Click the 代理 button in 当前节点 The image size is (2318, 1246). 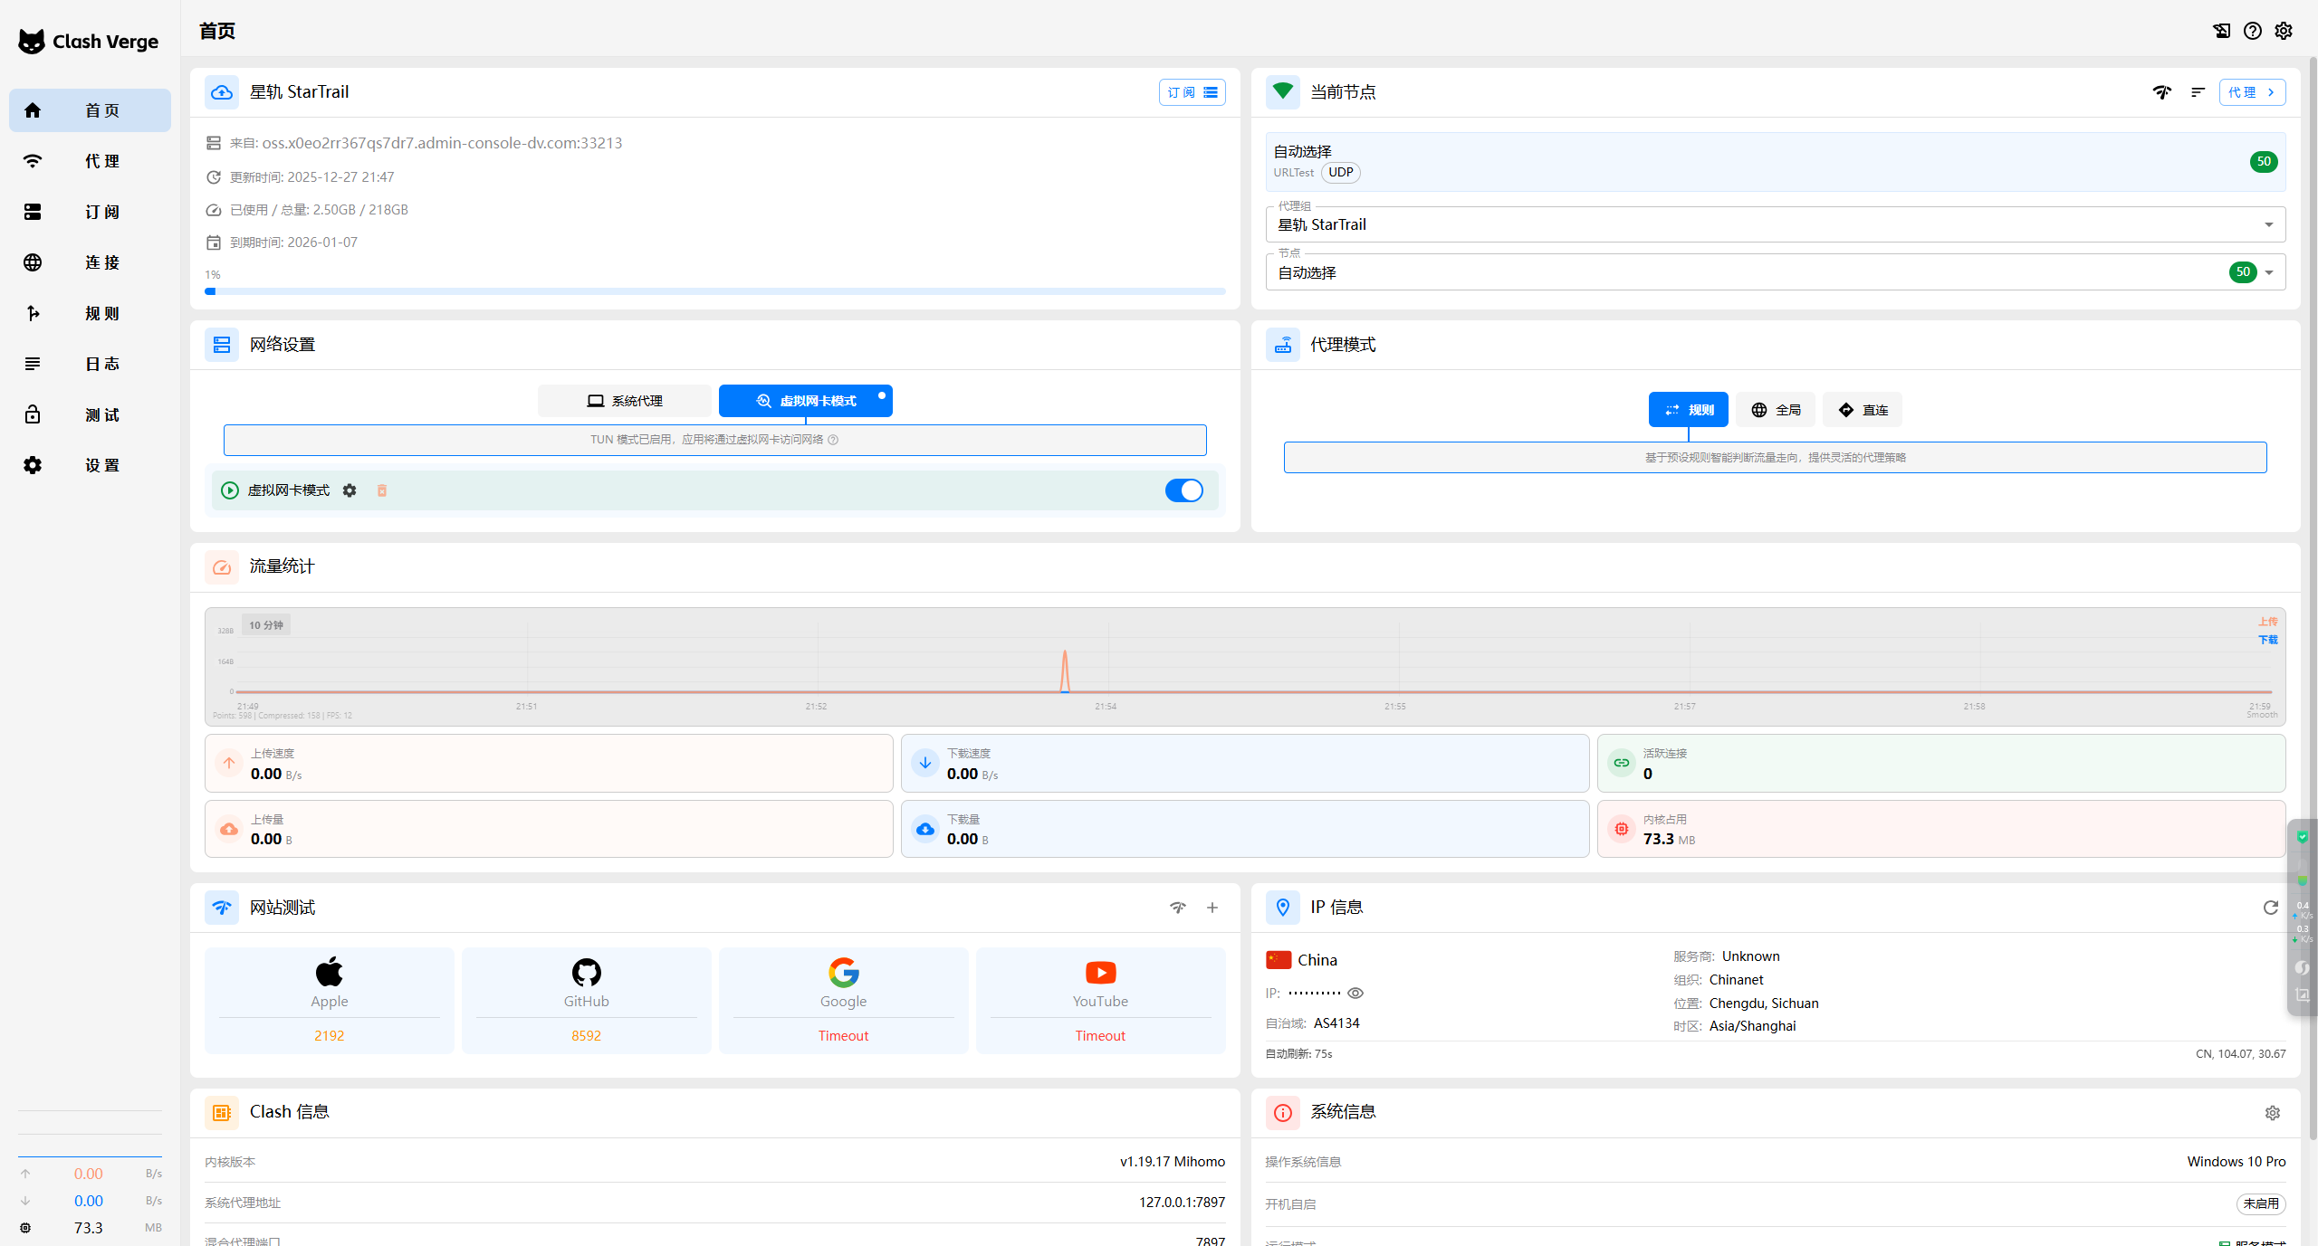pos(2251,92)
